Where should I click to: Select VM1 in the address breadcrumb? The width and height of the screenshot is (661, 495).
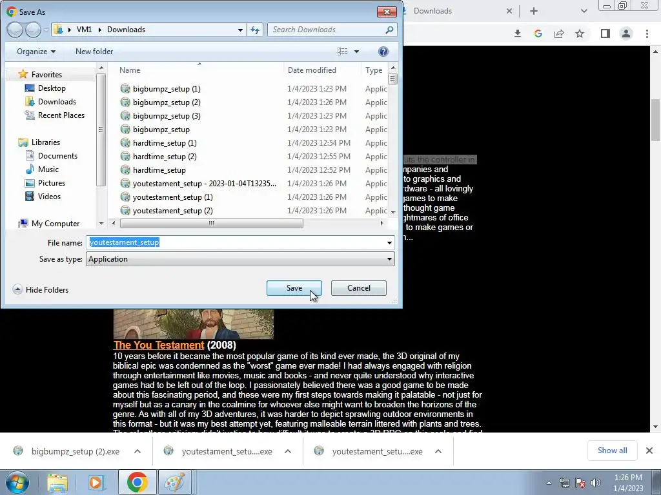[x=85, y=30]
